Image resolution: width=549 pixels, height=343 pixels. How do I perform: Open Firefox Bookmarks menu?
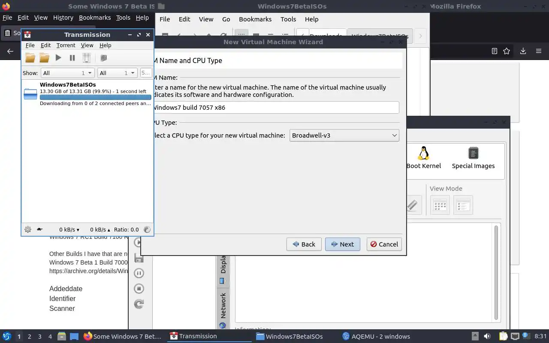95,18
